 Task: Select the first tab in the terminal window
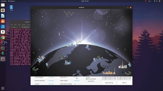click(x=15, y=27)
